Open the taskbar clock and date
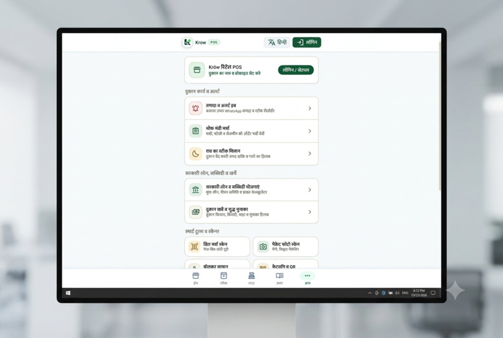This screenshot has width=503, height=338. point(419,293)
